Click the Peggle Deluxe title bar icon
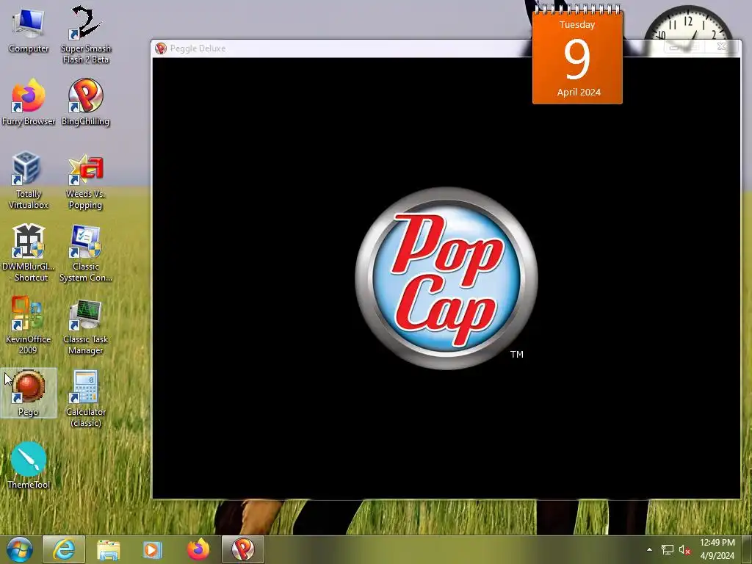Screen dimensions: 752x564 pyautogui.click(x=161, y=48)
